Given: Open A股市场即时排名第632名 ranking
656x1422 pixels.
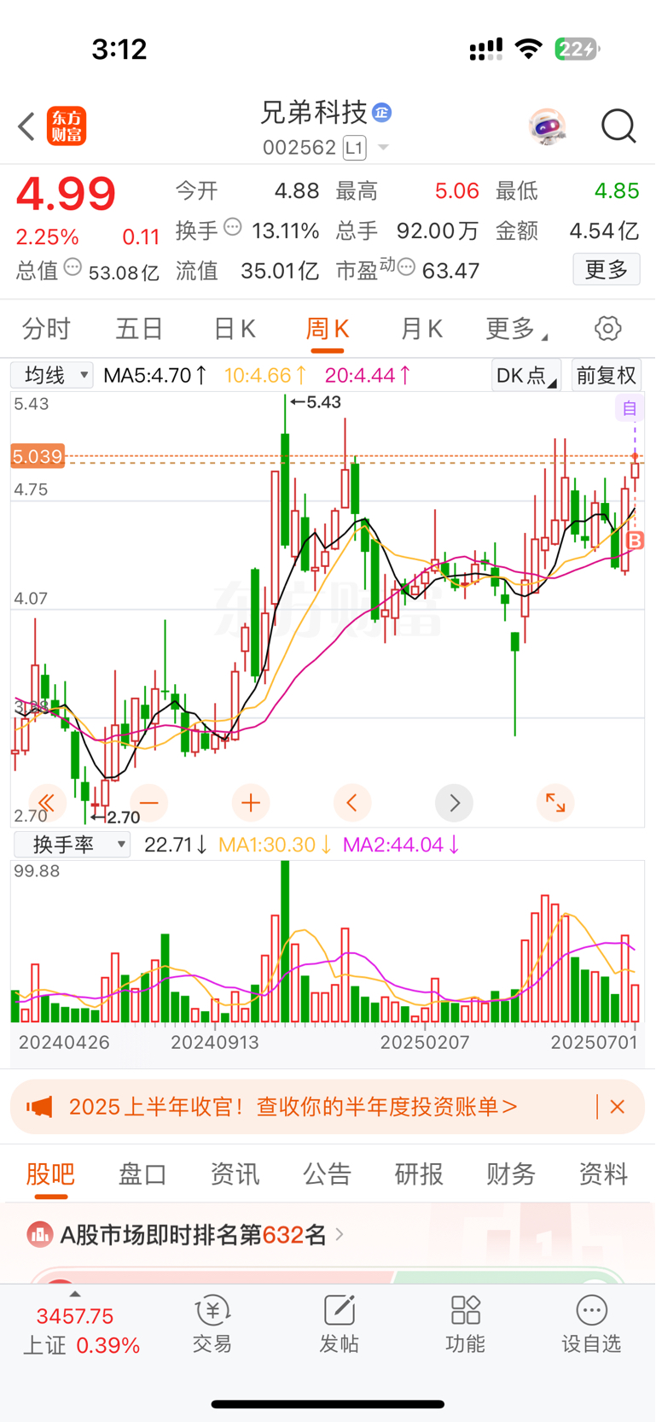Looking at the screenshot, I should tap(202, 1234).
